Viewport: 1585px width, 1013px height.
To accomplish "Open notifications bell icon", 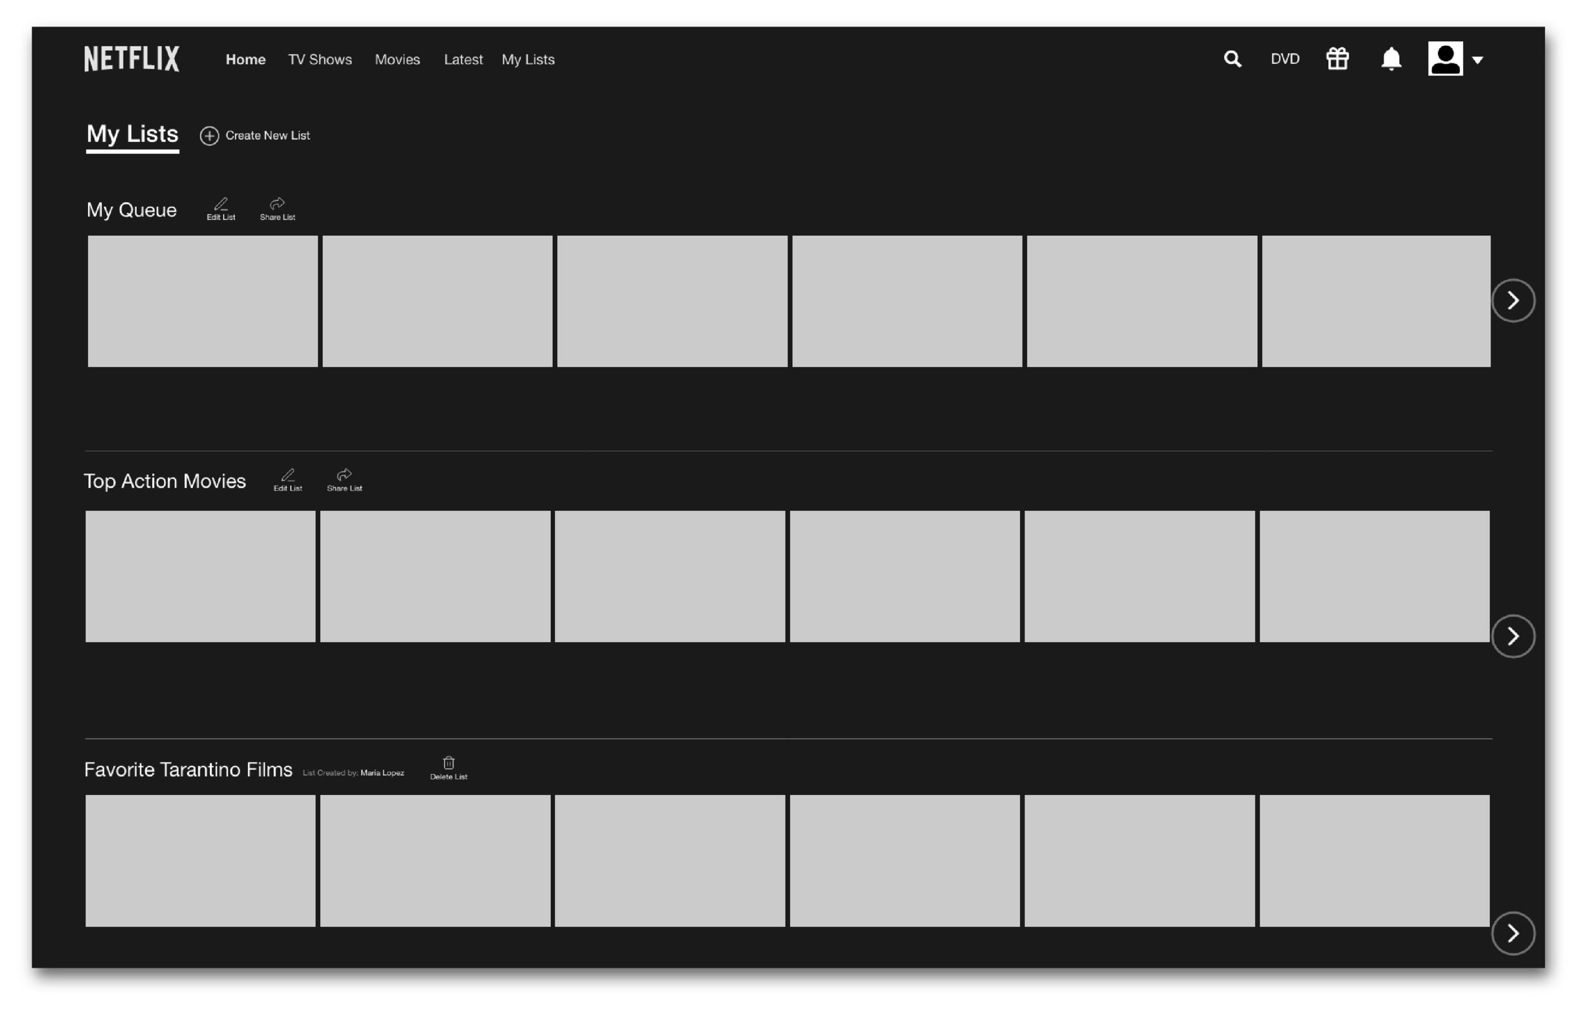I will tap(1390, 59).
